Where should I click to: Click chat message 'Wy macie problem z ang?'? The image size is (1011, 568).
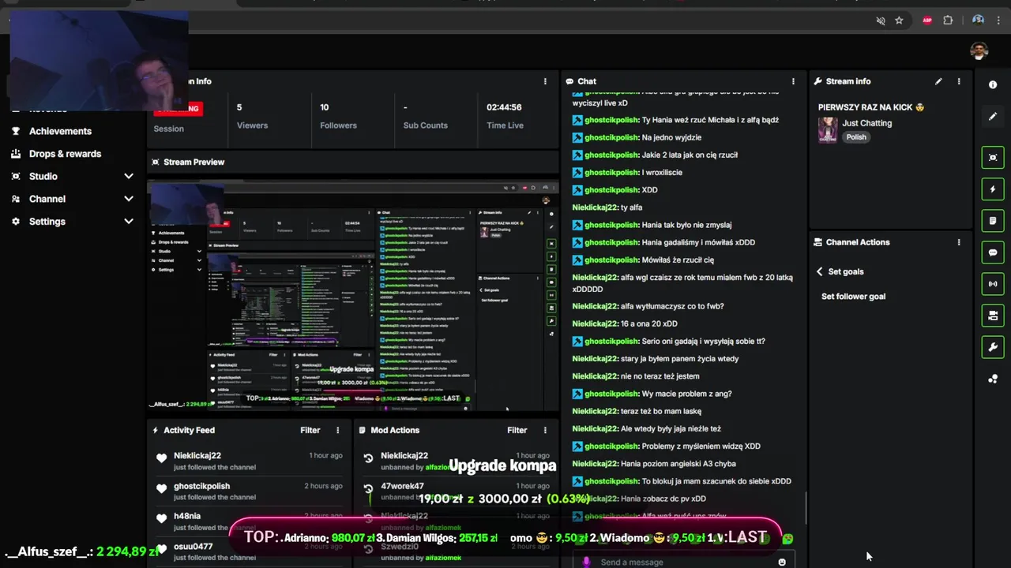(x=686, y=394)
